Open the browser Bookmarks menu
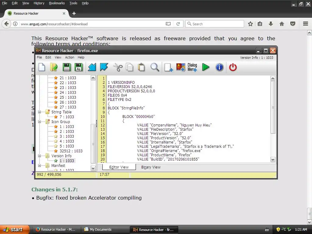This screenshot has height=234, width=312. (57, 3)
